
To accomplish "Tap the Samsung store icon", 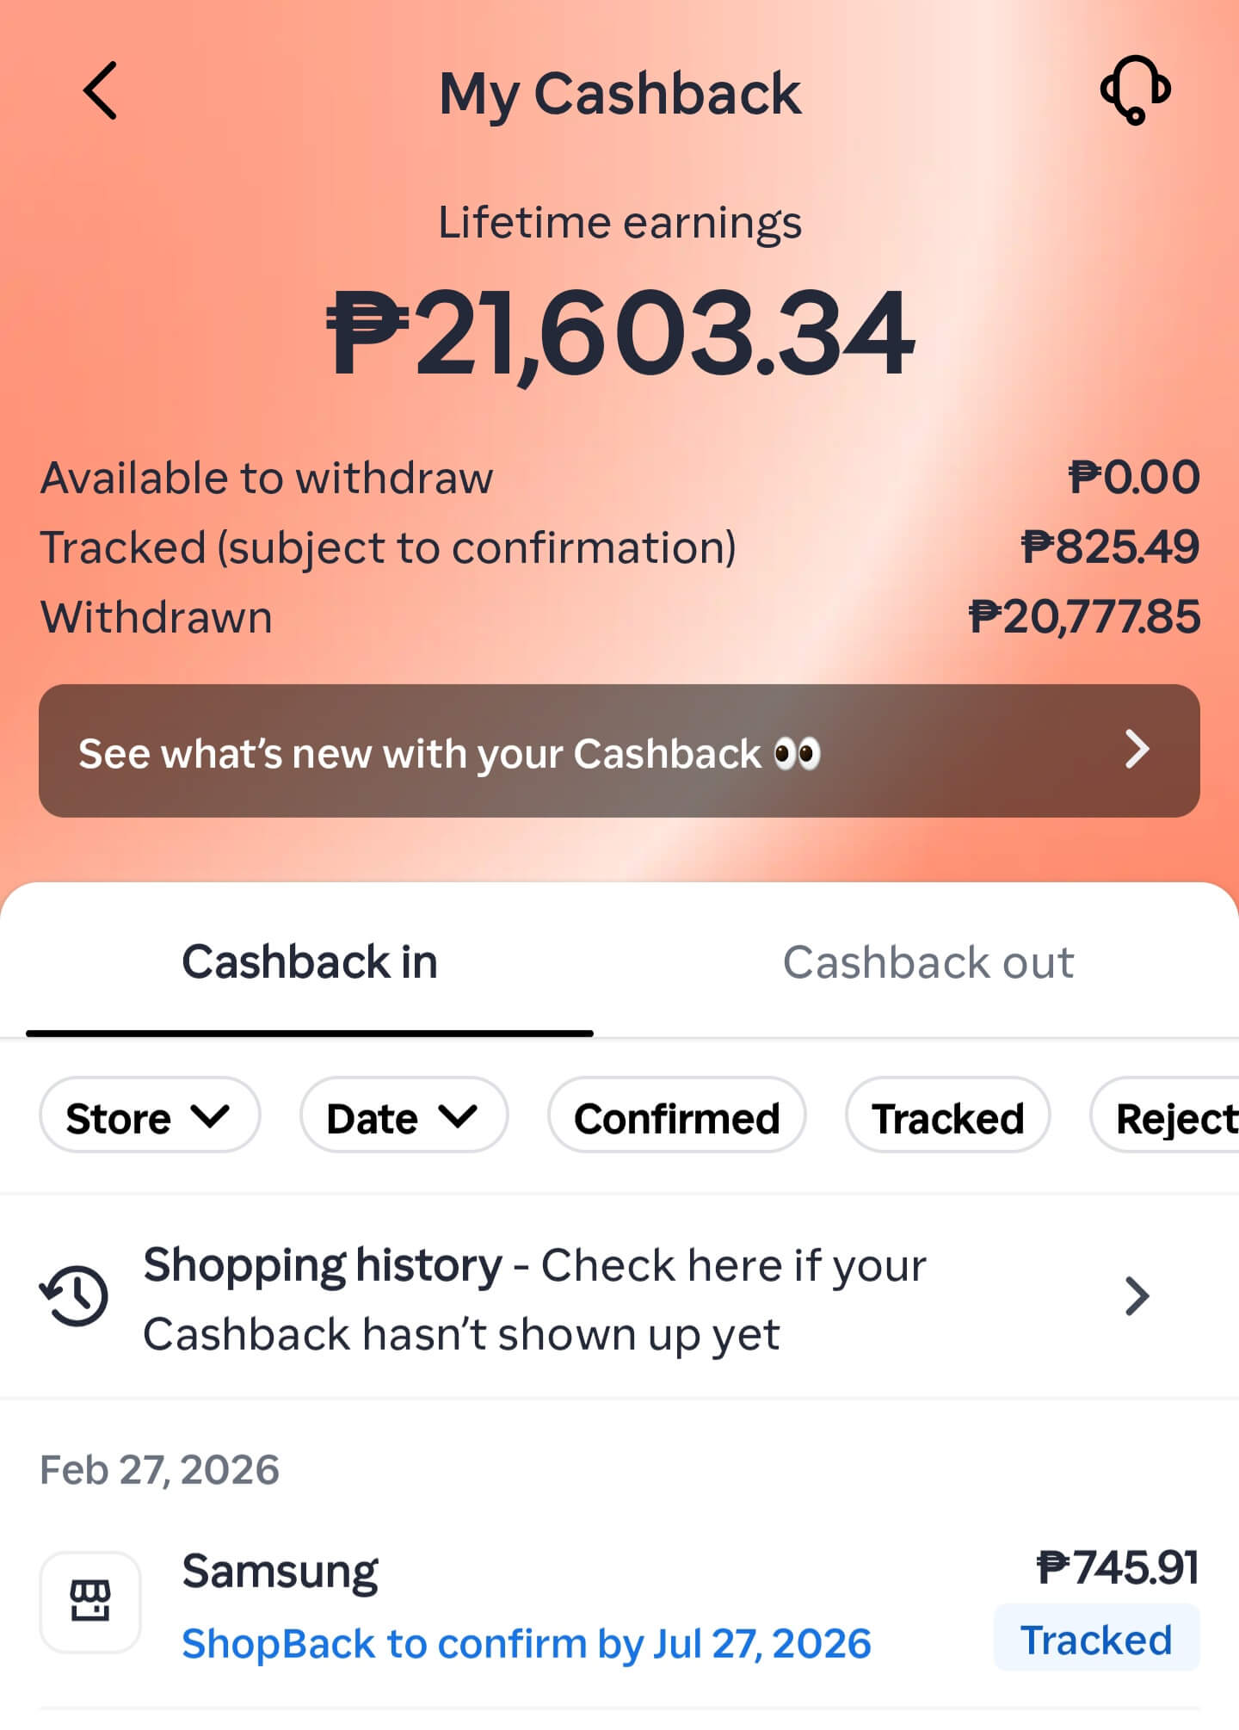I will pyautogui.click(x=90, y=1602).
